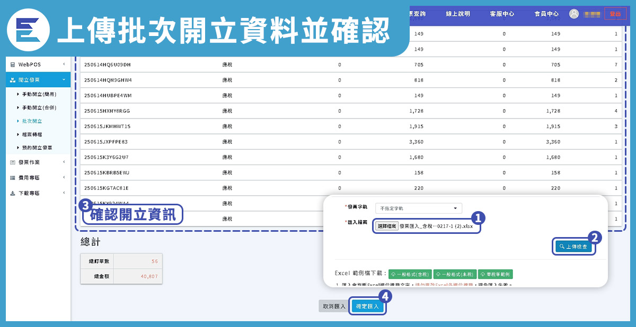
Task: Collapse the 開立發票 sidebar menu
Action: 64,80
